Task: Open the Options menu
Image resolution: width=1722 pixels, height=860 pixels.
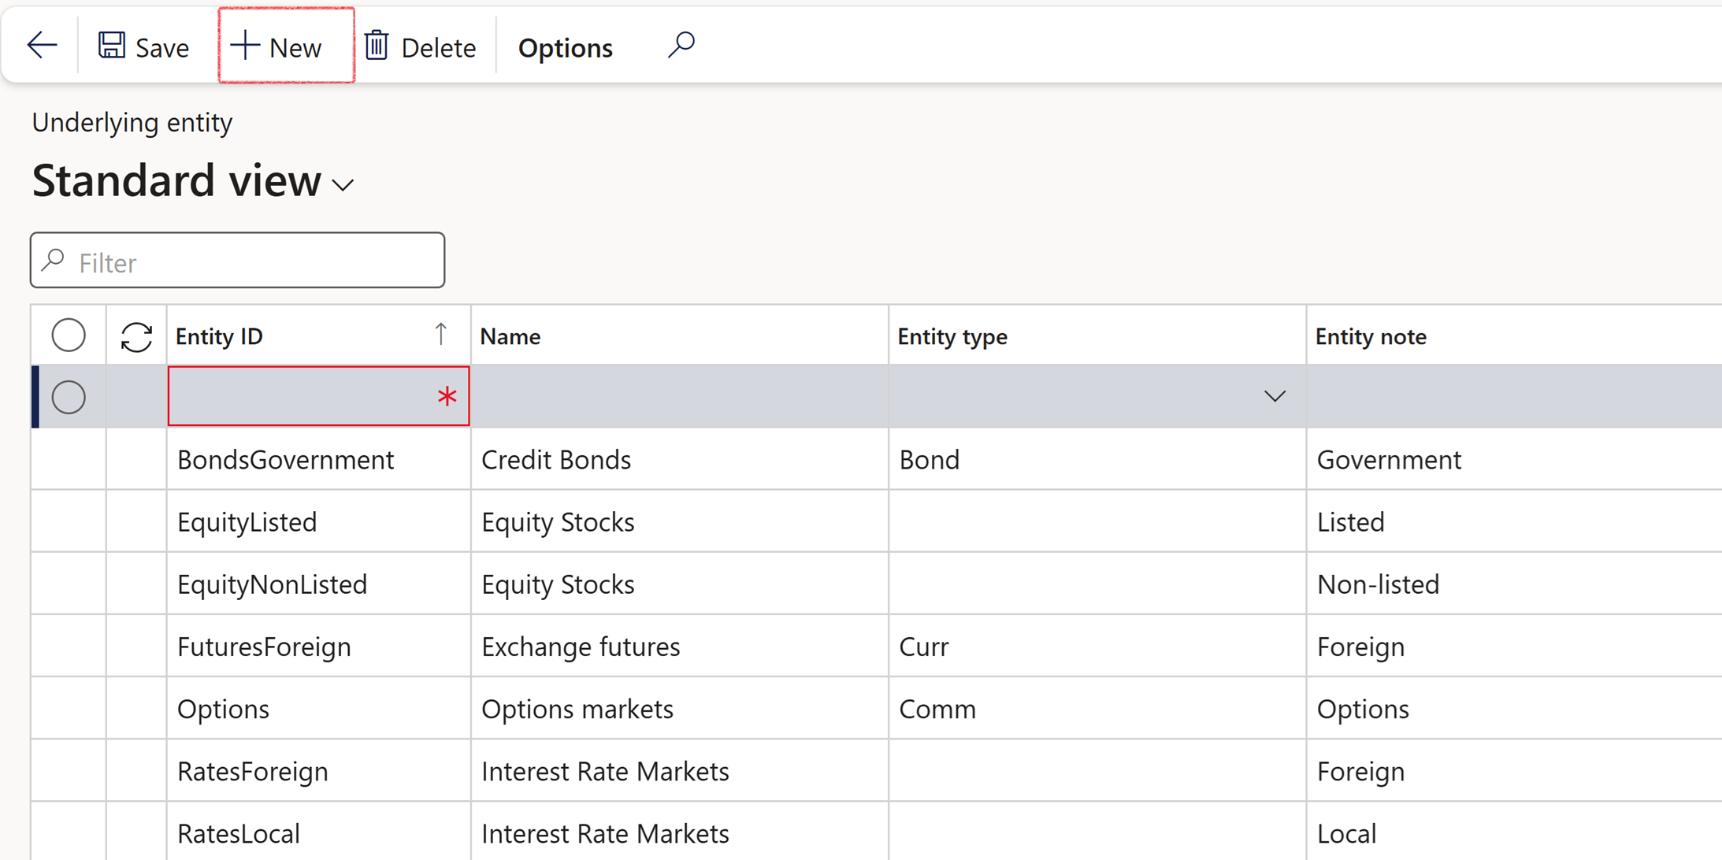Action: point(565,48)
